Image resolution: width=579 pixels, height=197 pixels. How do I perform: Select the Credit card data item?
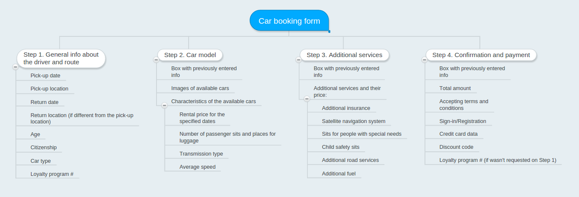458,134
